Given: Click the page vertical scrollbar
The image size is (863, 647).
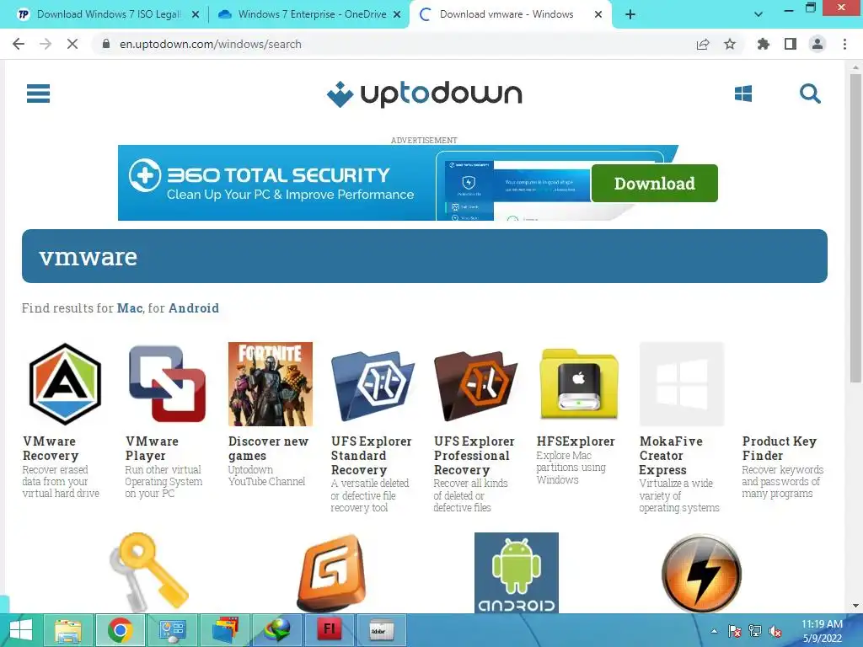Looking at the screenshot, I should tap(855, 228).
